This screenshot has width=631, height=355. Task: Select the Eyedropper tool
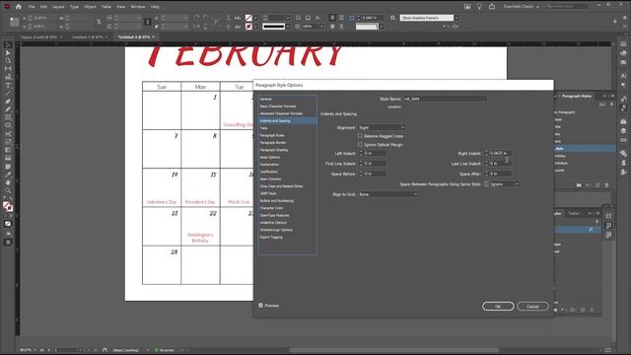(x=8, y=175)
